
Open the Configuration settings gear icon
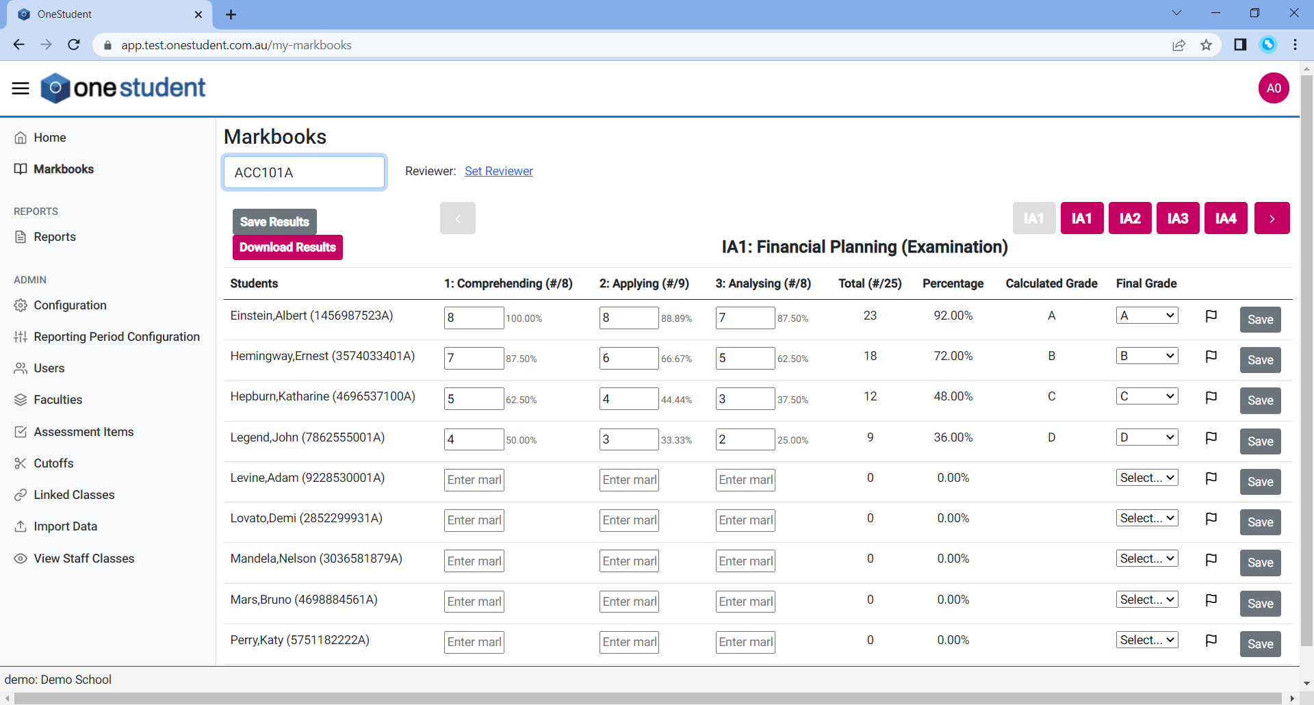[21, 305]
